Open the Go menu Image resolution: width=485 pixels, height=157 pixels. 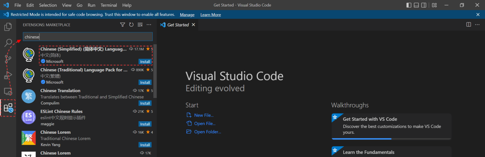pos(80,5)
